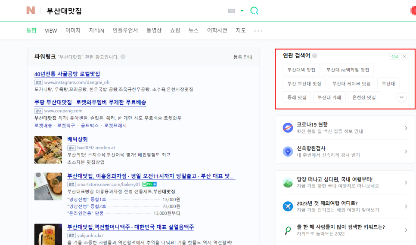Screen dimensions: 416x245
Task: Click the domestic travel mountain icon
Action: [288, 183]
